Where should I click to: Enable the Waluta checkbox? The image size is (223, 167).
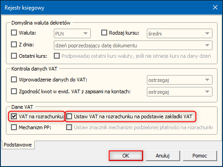tap(14, 33)
